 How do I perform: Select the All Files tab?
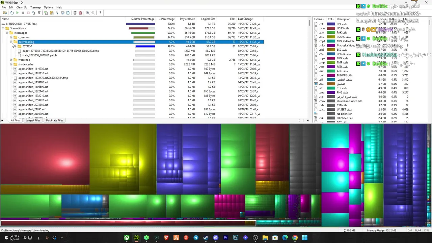pyautogui.click(x=15, y=120)
